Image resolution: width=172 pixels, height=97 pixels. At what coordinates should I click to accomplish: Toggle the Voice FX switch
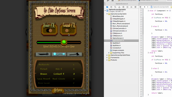(x=49, y=30)
